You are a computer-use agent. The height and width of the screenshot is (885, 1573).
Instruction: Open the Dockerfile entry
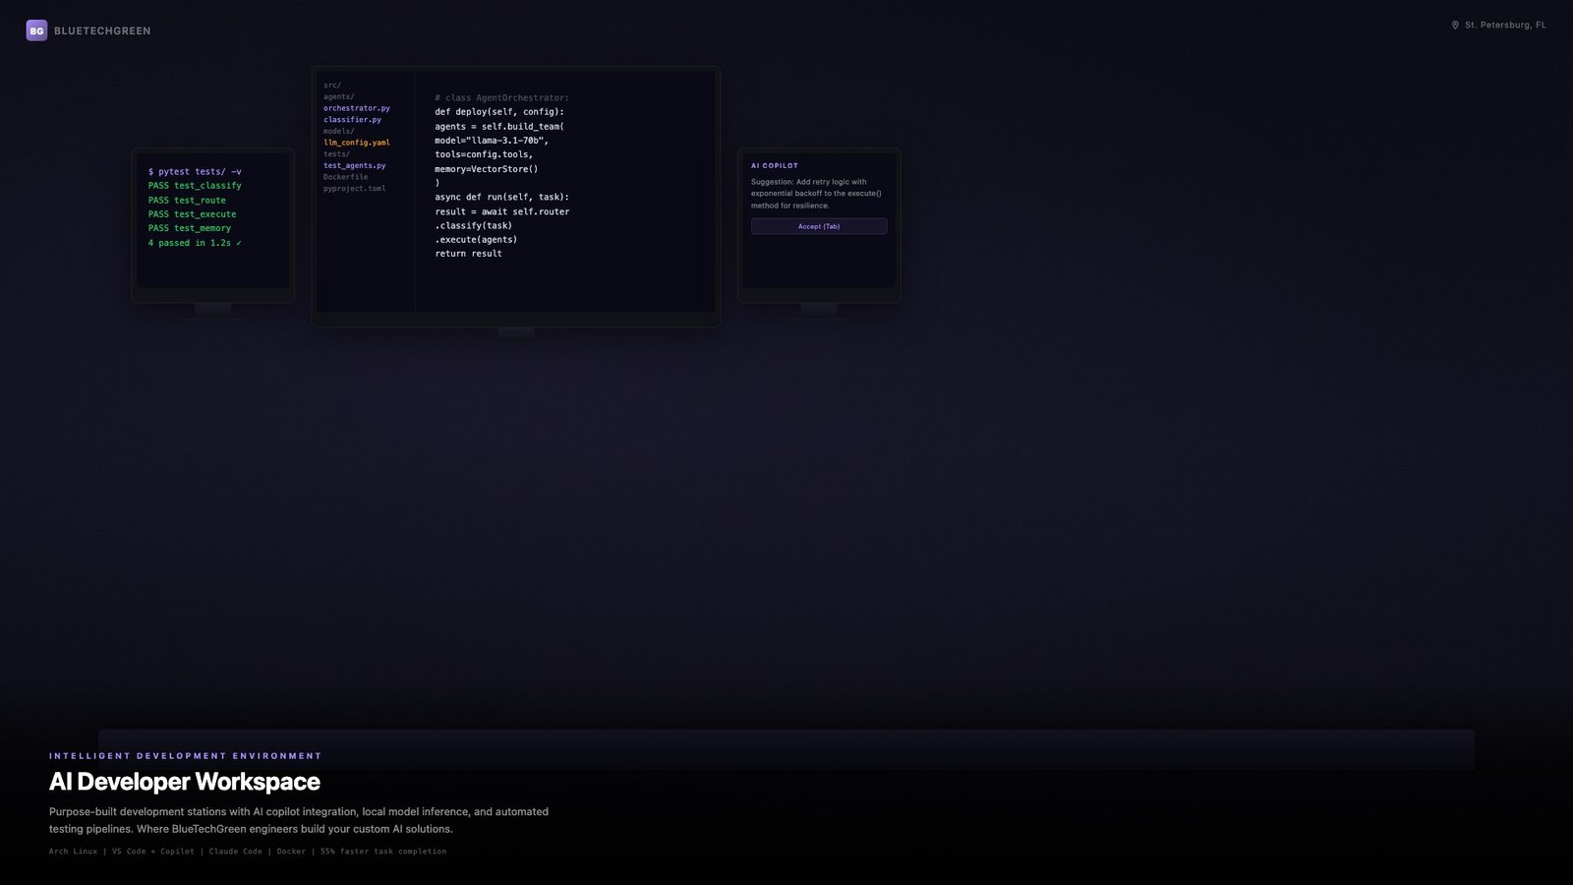pos(346,177)
